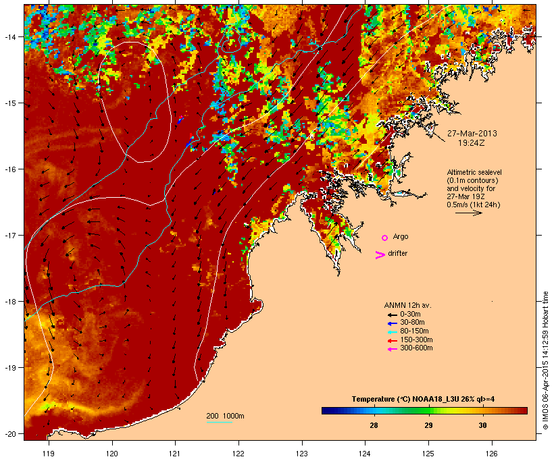Click the temperature color bar near 28
The image size is (554, 459).
374,410
